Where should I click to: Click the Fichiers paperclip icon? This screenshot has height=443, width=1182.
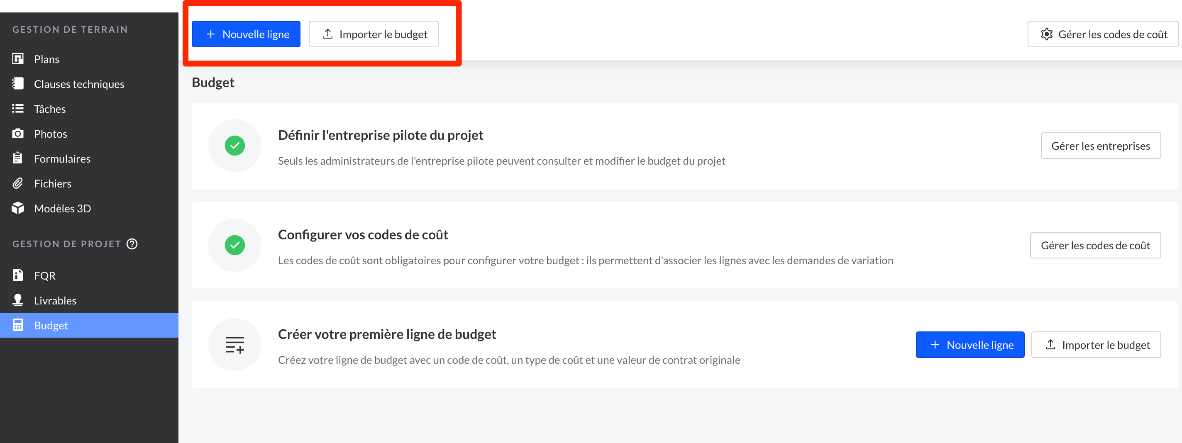pos(18,183)
